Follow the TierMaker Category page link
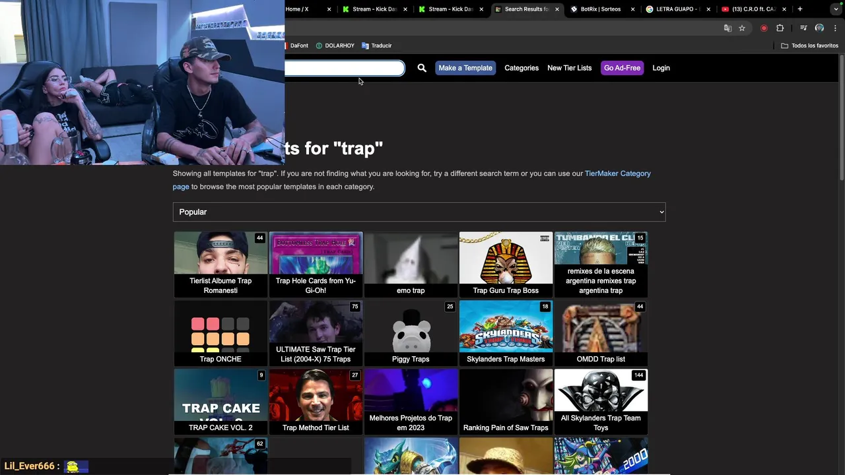 point(617,174)
